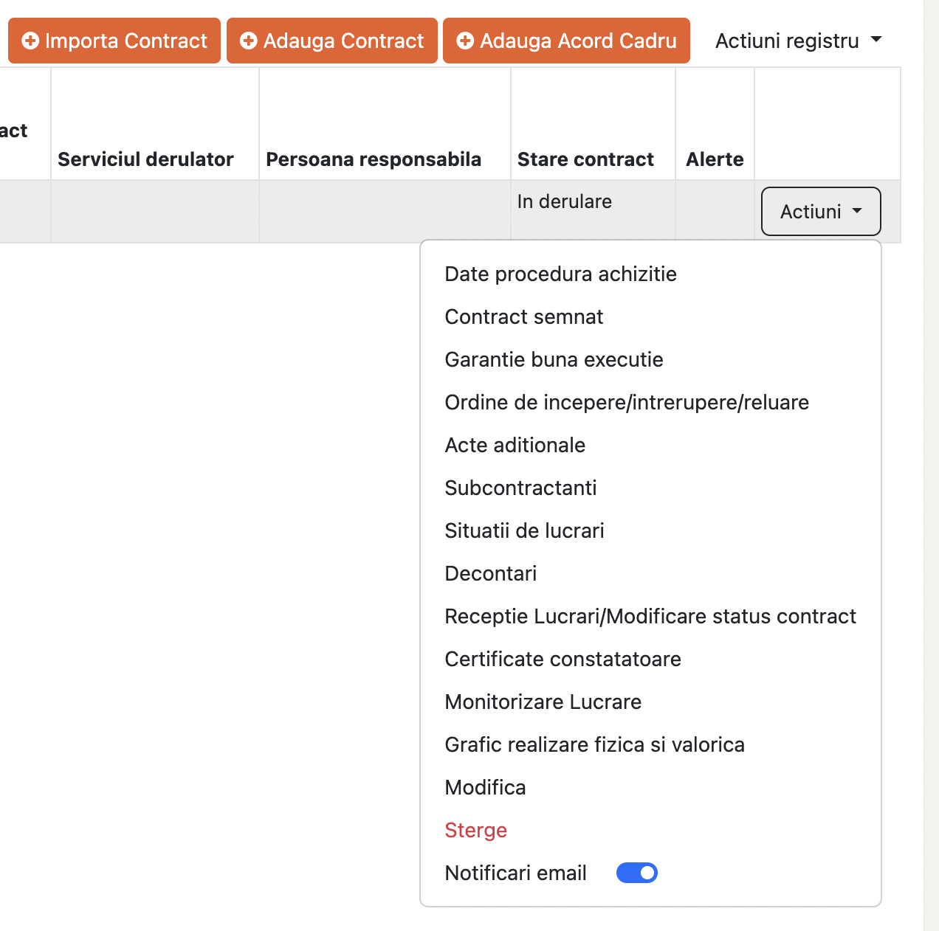This screenshot has height=931, width=939.
Task: Toggle the Notificari email switch
Action: pyautogui.click(x=636, y=873)
